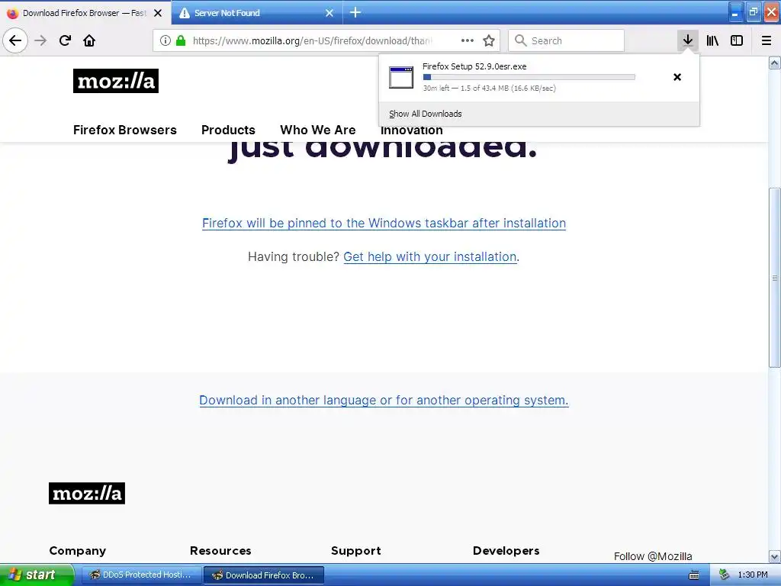This screenshot has width=781, height=586.
Task: Click the mozilla logo at page top
Action: coord(116,81)
